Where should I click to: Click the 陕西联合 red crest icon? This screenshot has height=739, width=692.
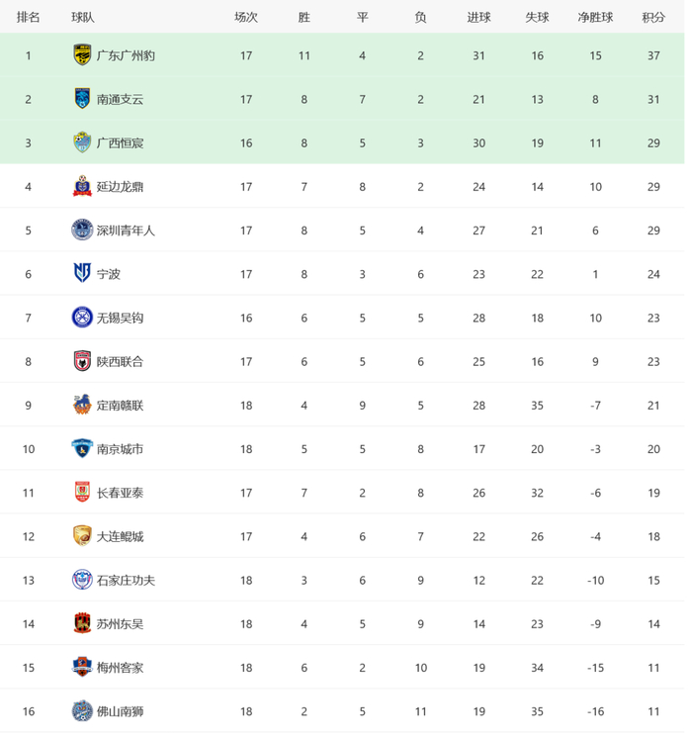tap(82, 361)
